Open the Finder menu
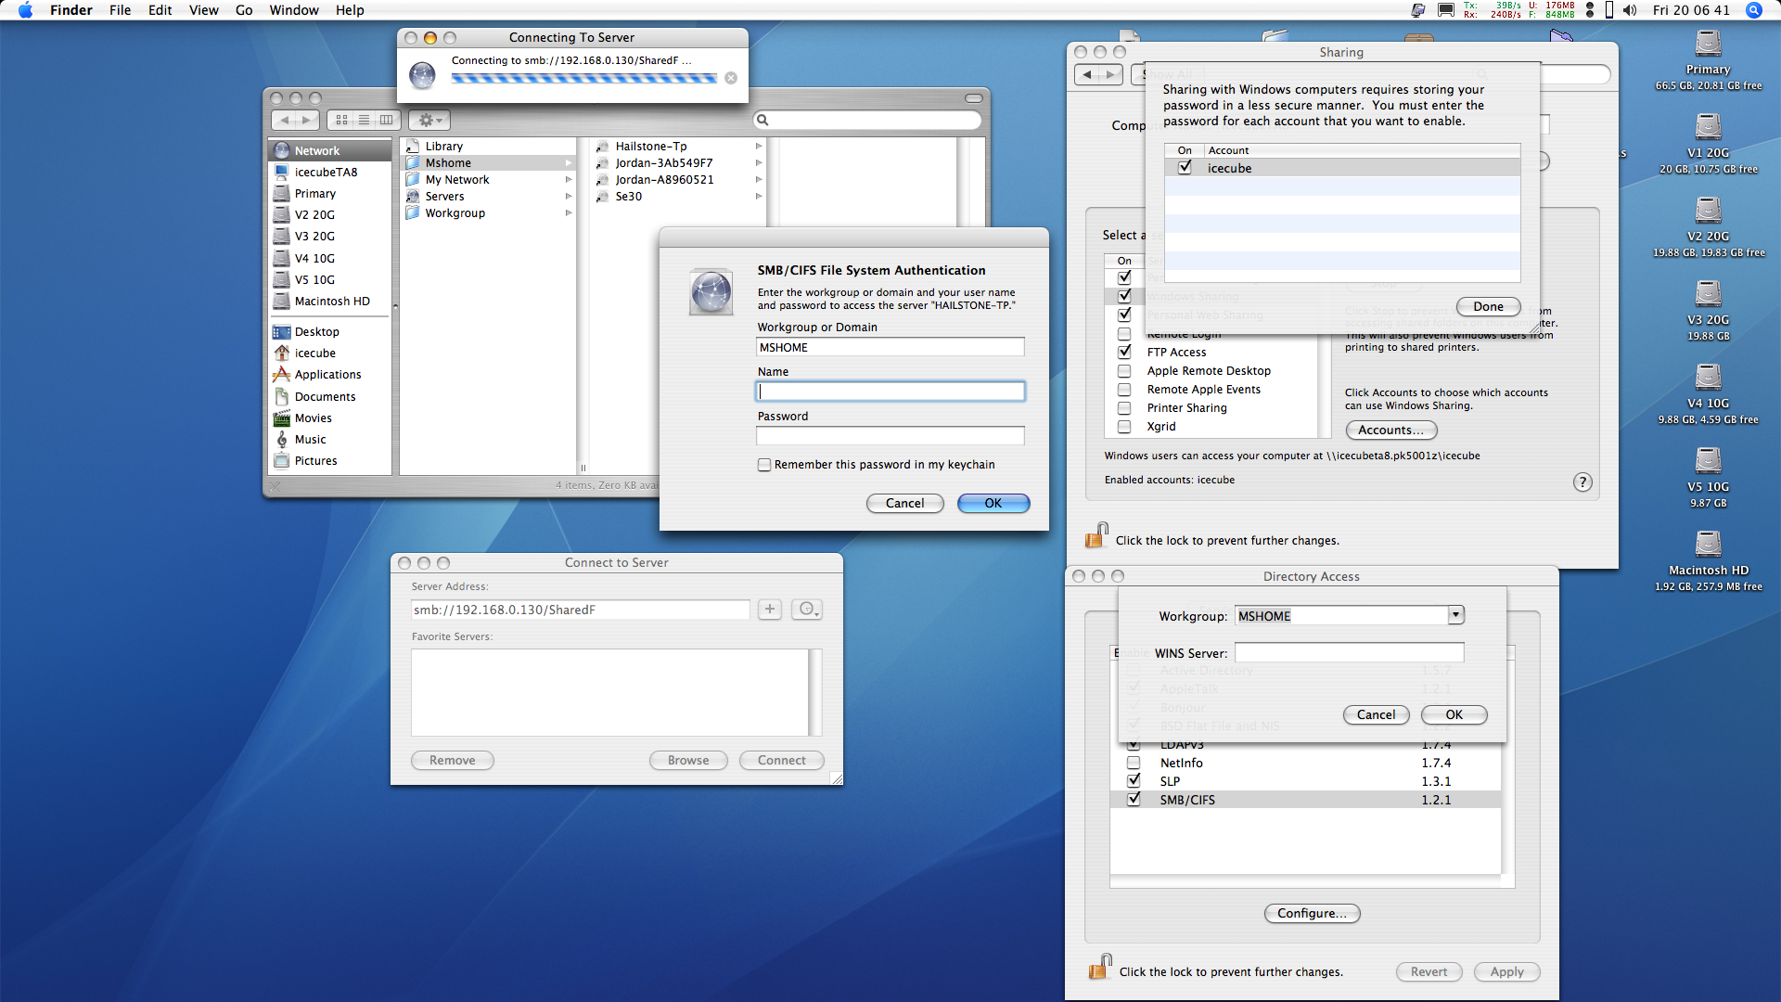1781x1002 pixels. point(71,10)
